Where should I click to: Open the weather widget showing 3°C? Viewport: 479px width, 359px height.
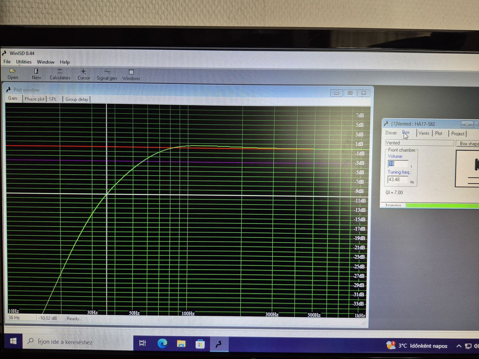(x=417, y=346)
